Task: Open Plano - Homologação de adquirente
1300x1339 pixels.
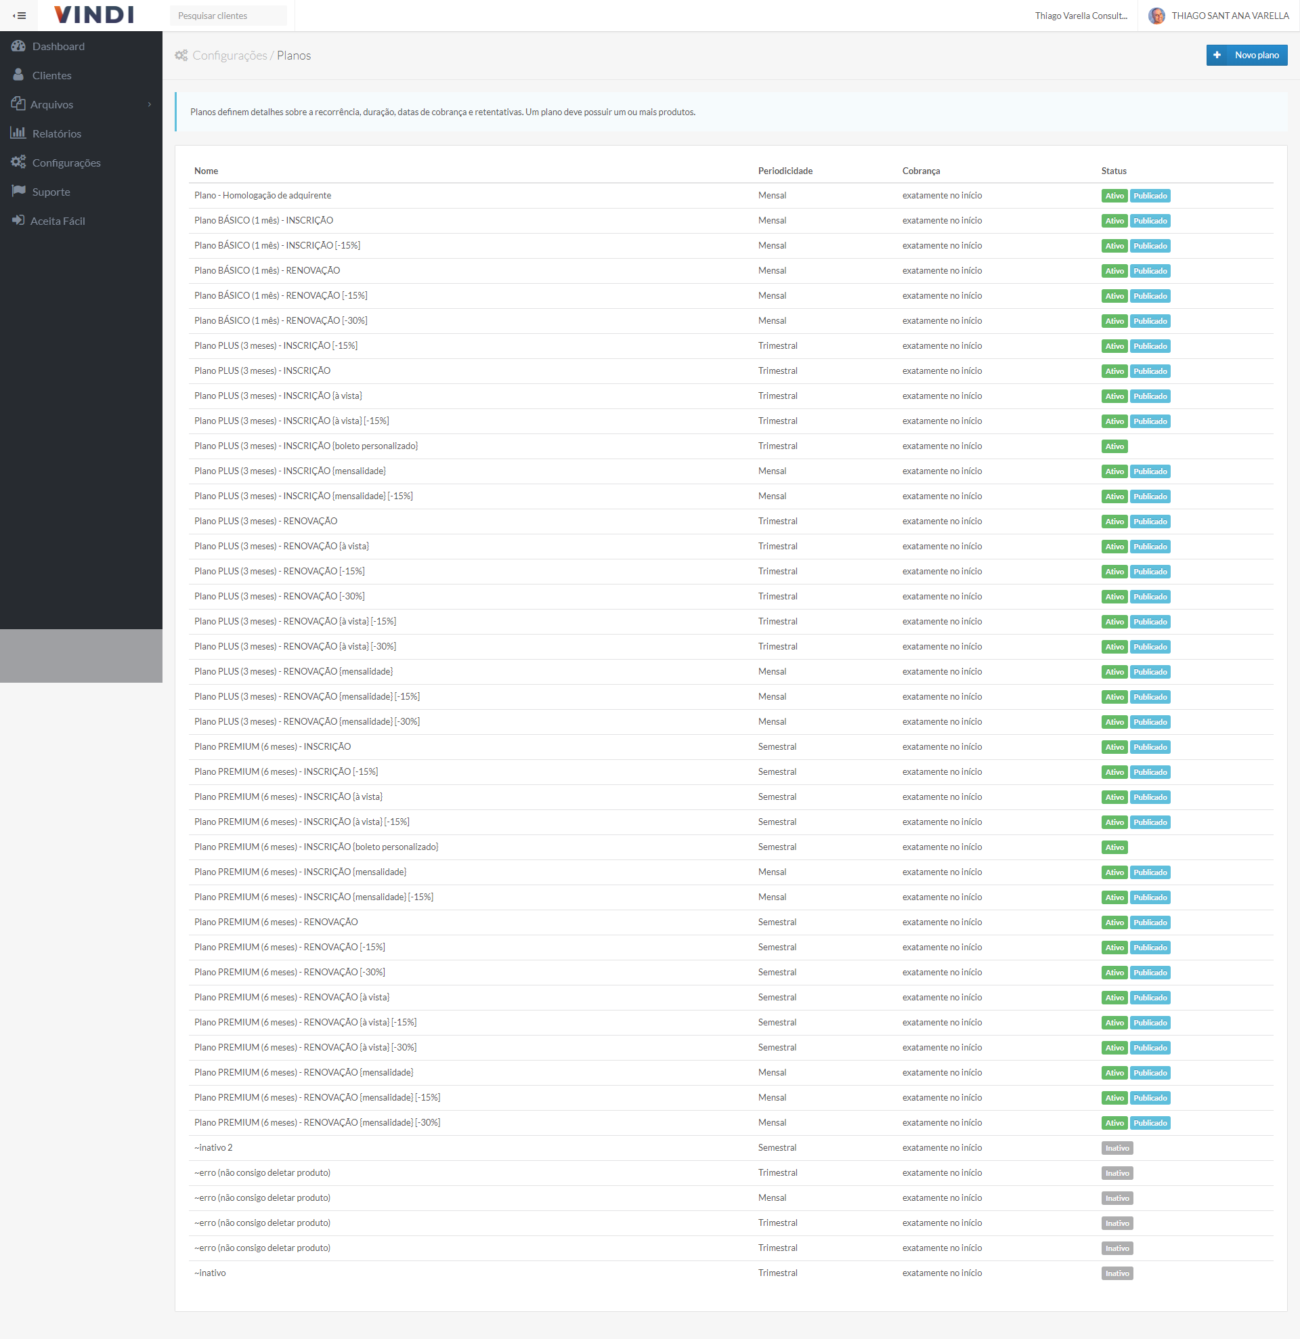Action: 262,195
